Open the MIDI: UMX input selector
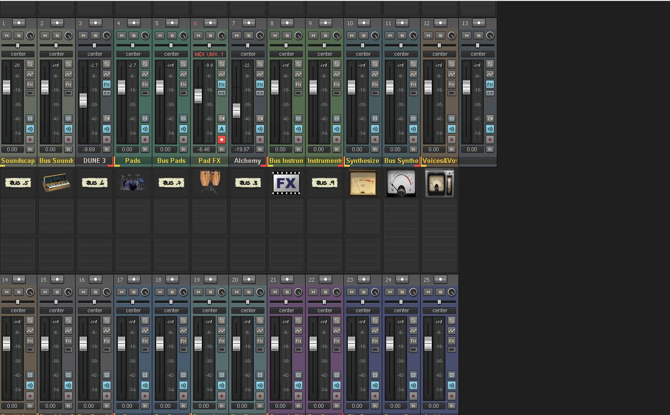 (210, 54)
